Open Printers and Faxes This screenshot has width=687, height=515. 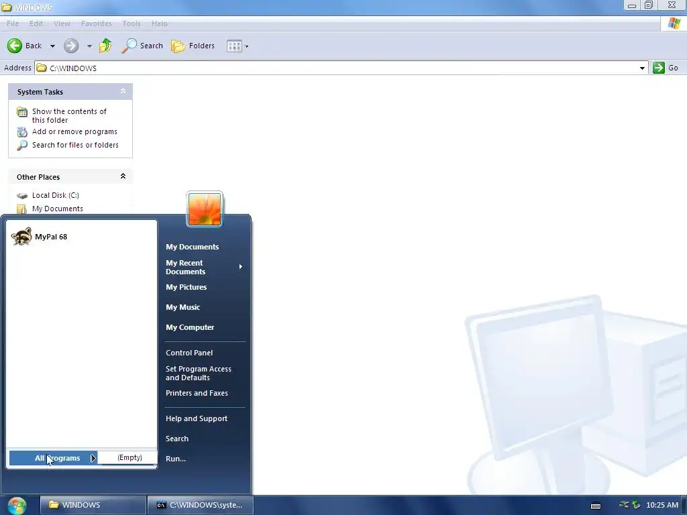(x=197, y=393)
